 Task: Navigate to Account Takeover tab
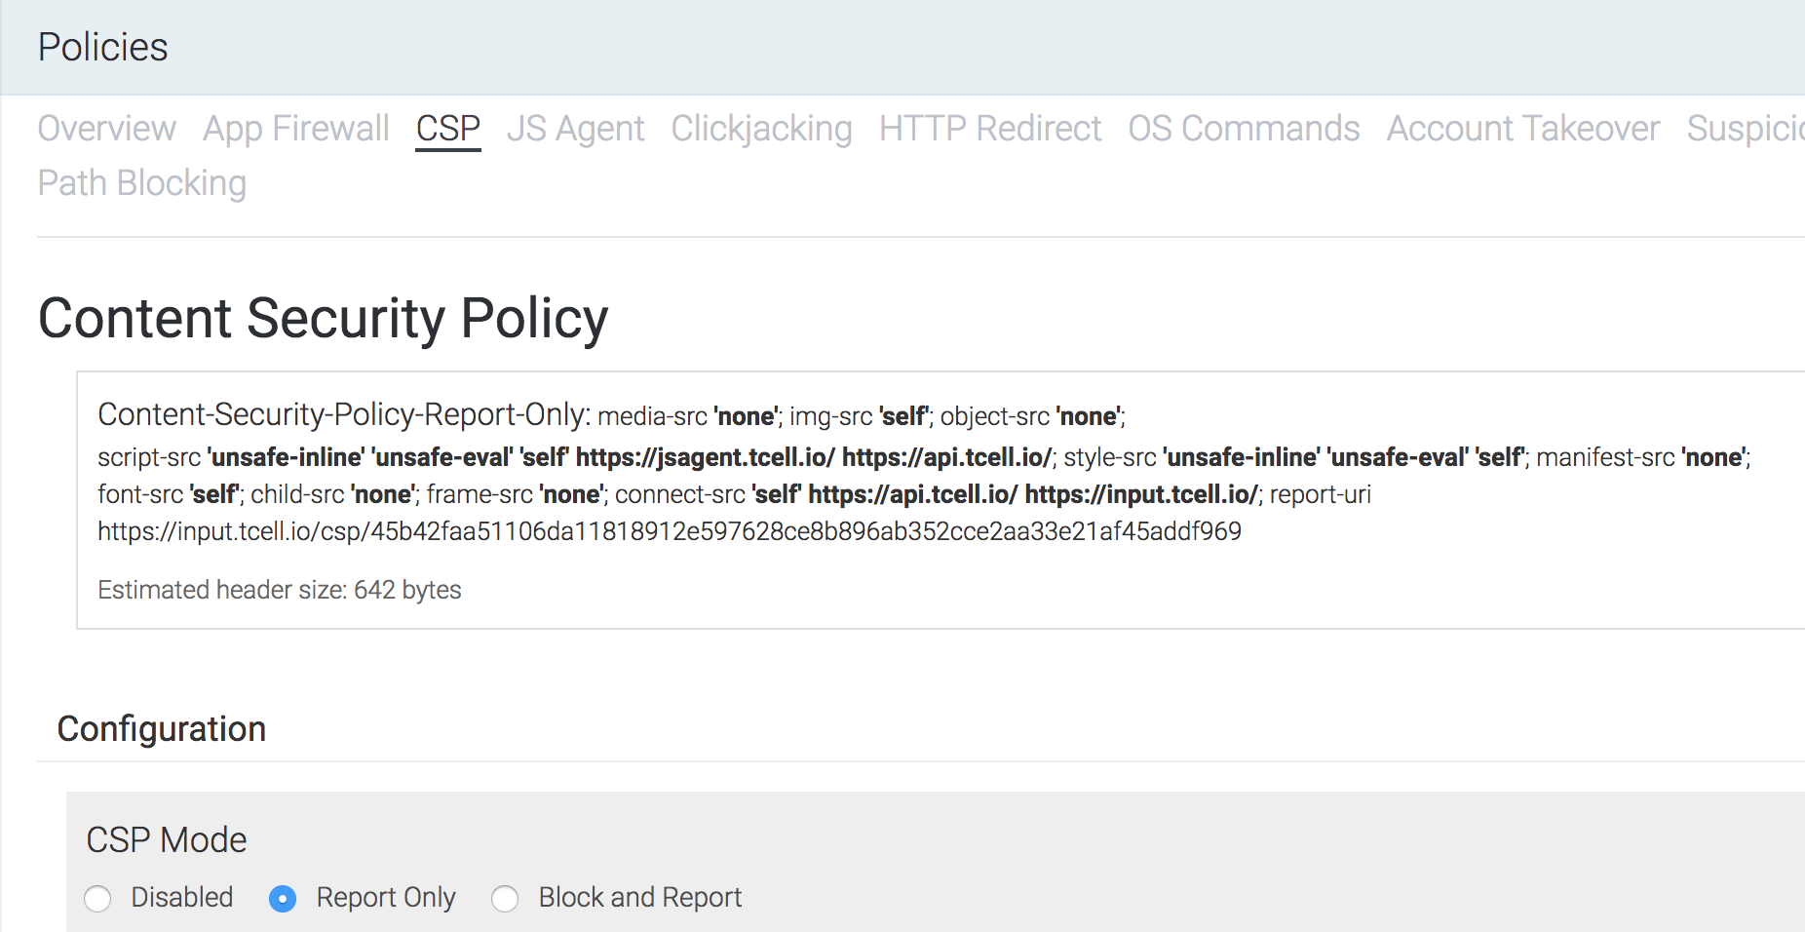pos(1522,129)
